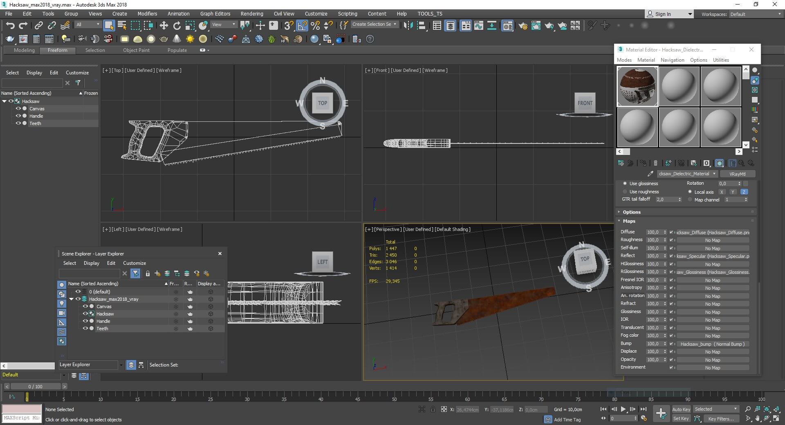Screen dimensions: 785x425
Task: Open the Workspaces Default dropdown
Action: tap(756, 14)
